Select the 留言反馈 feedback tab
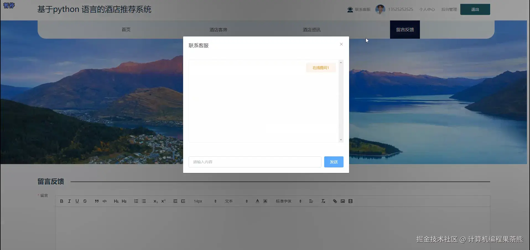This screenshot has height=250, width=530. 405,30
